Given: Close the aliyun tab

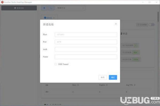Looking at the screenshot, I should (x=54, y=18).
